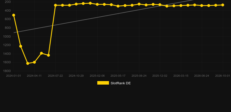The image size is (231, 112).
Task: Select the final data point at 2026-10-01
Action: [223, 5]
